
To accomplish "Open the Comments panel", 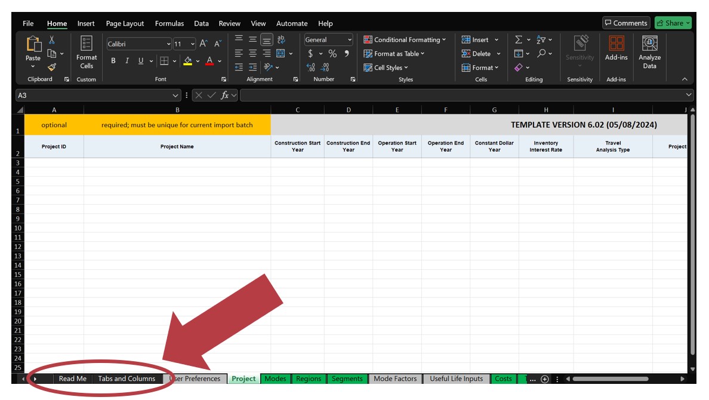I will (626, 23).
